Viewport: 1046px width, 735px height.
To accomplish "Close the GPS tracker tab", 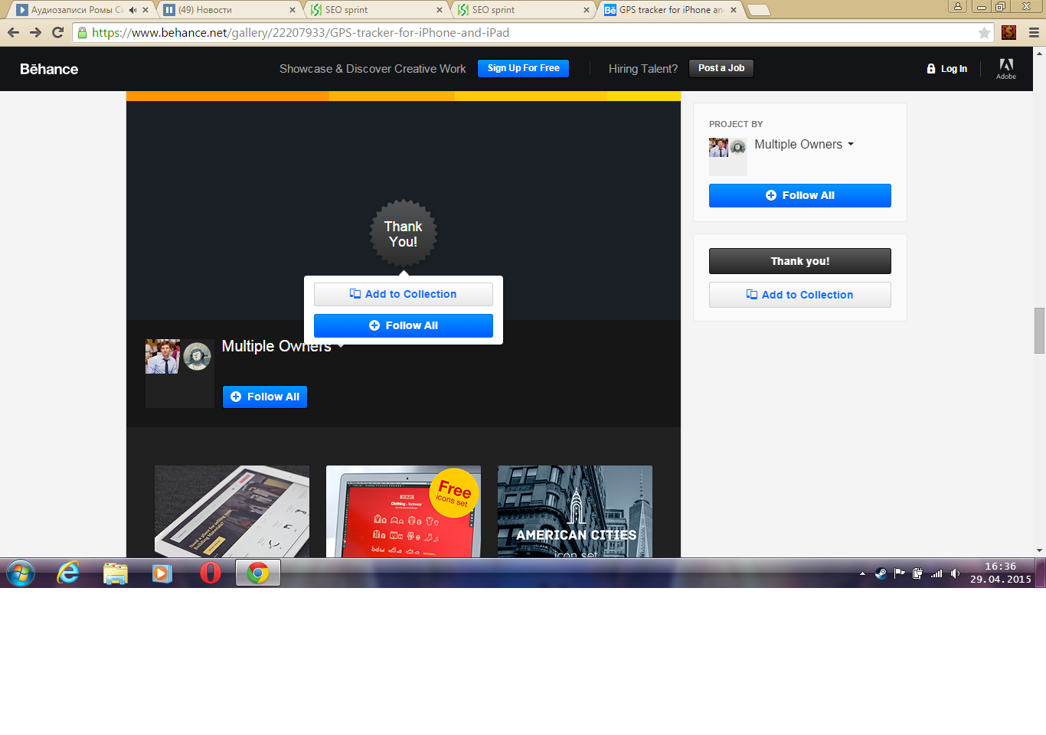I will pyautogui.click(x=734, y=10).
